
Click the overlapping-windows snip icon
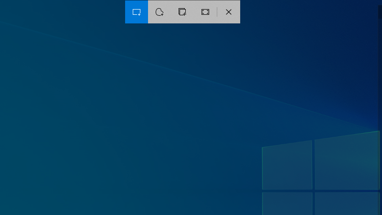tap(182, 12)
